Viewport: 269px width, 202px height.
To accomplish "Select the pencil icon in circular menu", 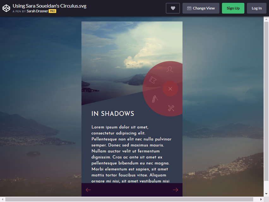I will [x=155, y=99].
